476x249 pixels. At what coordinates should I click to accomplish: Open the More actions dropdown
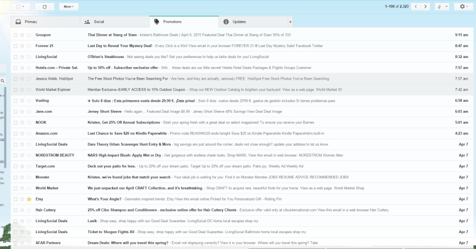click(x=69, y=7)
